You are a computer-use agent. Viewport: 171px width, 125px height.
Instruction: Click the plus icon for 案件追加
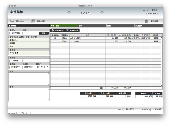click(12, 21)
